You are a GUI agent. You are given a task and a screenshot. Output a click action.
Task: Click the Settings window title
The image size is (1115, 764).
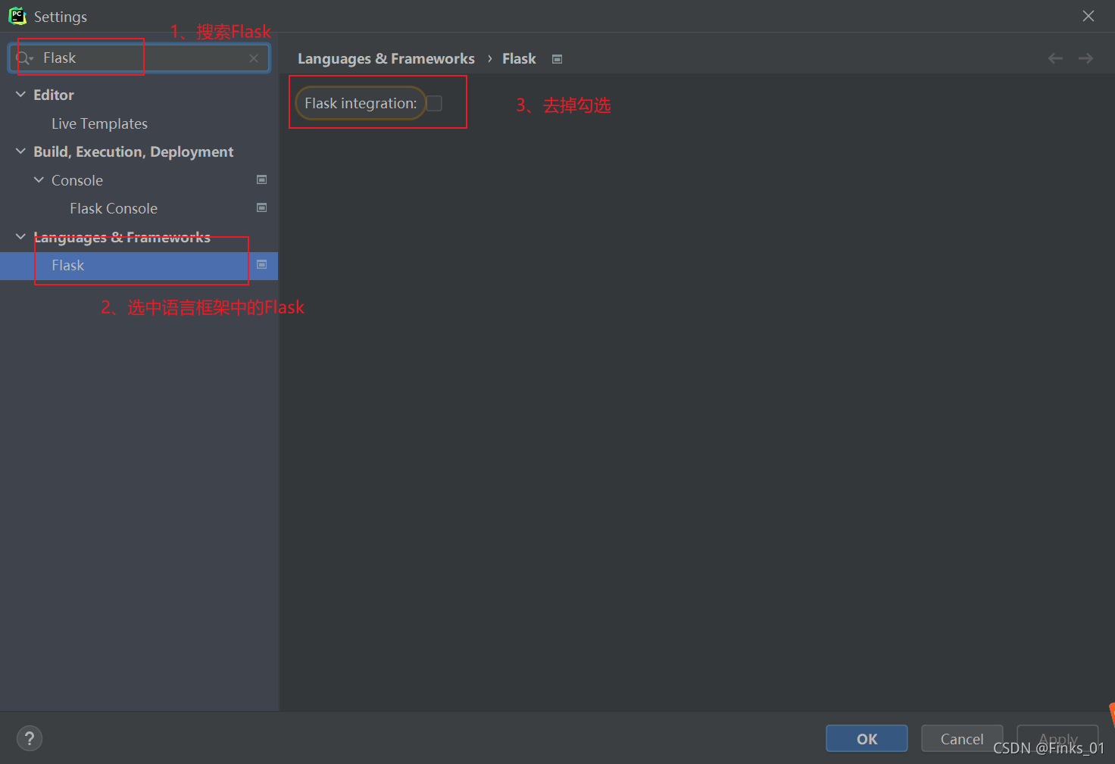point(61,17)
